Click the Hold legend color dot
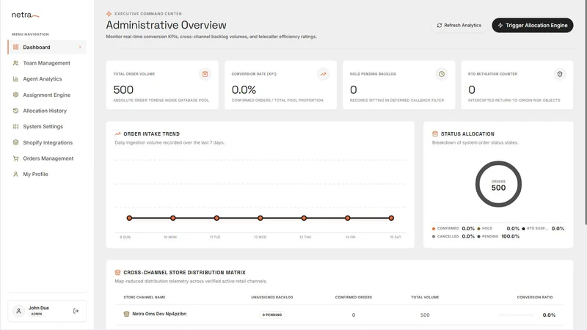The width and height of the screenshot is (587, 330). tap(478, 229)
